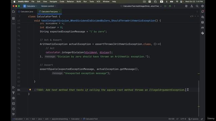Click the testIntegerDivision method name sticky line

click(x=98, y=21)
